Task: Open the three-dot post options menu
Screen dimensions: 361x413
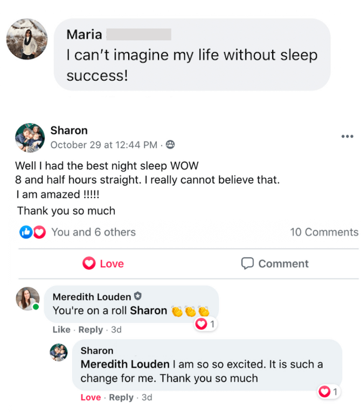Action: tap(348, 137)
